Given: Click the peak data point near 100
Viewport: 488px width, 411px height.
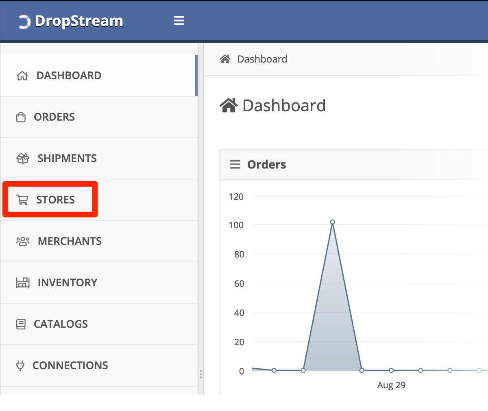Looking at the screenshot, I should pyautogui.click(x=332, y=222).
